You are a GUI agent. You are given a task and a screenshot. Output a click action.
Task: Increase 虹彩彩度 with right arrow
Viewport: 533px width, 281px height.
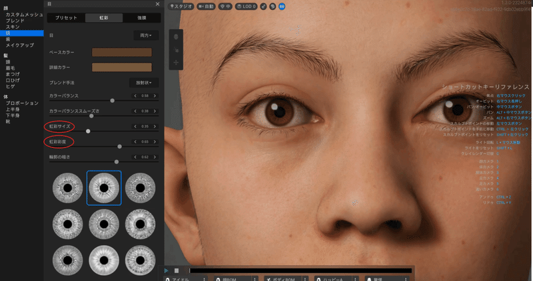[155, 141]
